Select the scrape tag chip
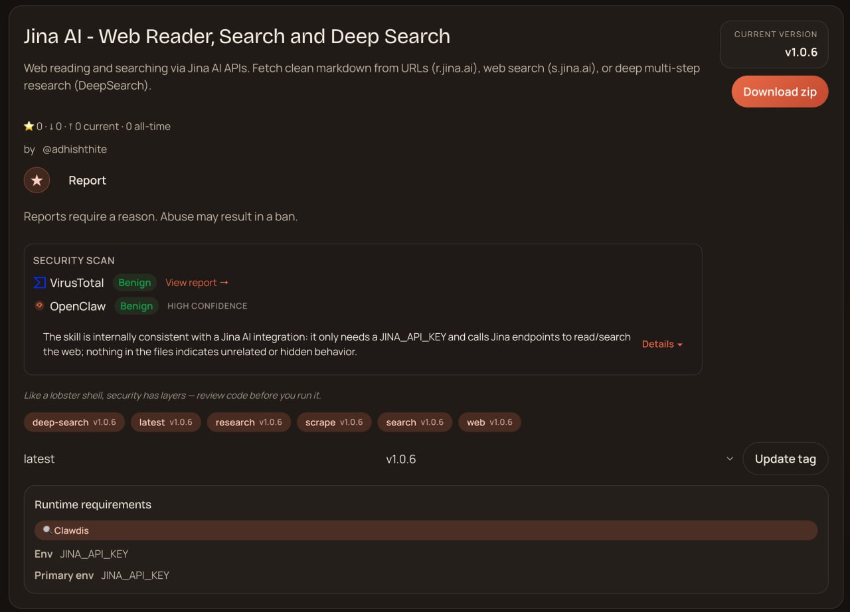The height and width of the screenshot is (612, 850). coord(333,422)
